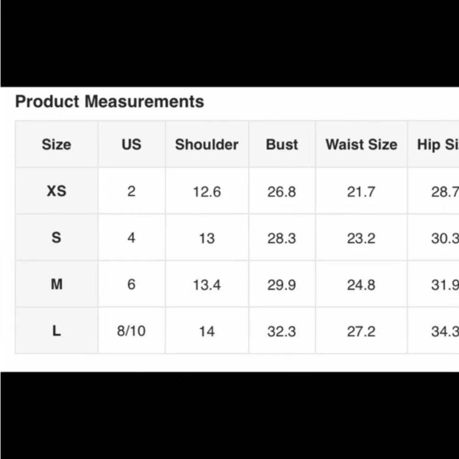
Task: Select the XS size row label
Action: point(56,191)
